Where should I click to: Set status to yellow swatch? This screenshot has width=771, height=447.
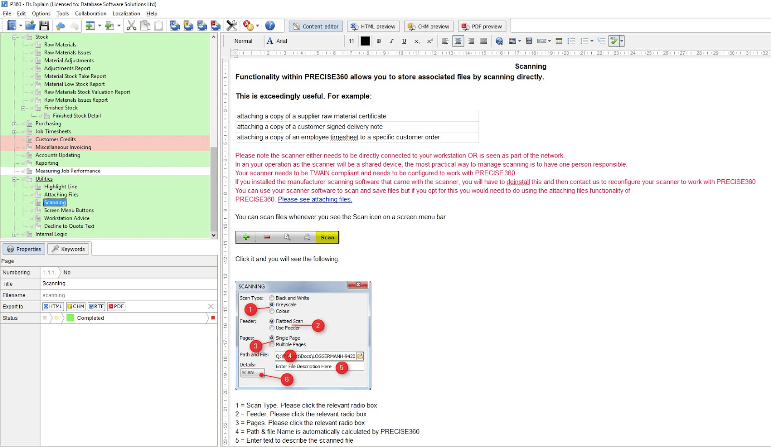pyautogui.click(x=56, y=318)
